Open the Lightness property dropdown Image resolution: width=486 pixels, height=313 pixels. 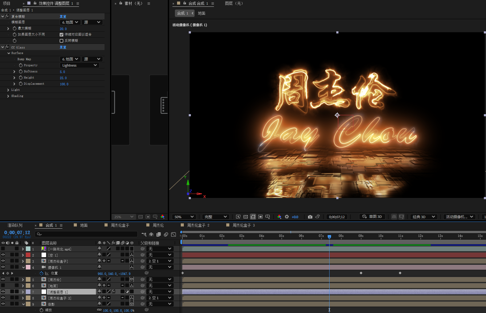point(79,65)
